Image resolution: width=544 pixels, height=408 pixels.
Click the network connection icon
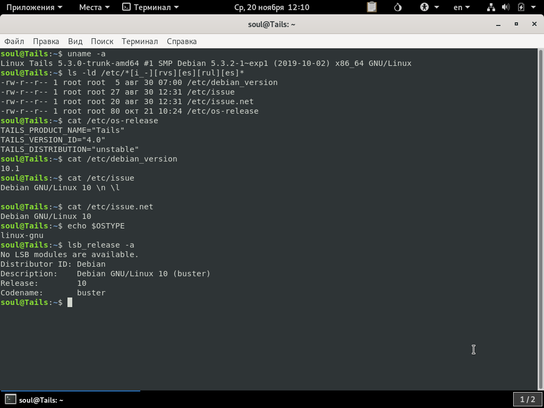click(x=491, y=7)
